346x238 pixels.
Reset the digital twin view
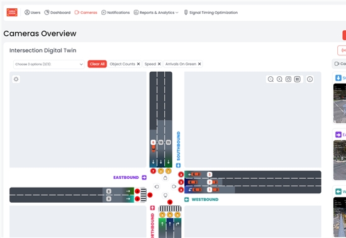coord(288,79)
